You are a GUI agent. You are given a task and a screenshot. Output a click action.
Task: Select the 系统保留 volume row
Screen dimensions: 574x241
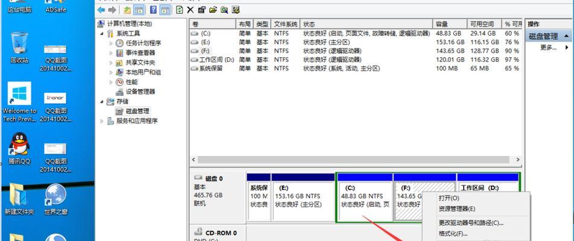click(x=355, y=69)
